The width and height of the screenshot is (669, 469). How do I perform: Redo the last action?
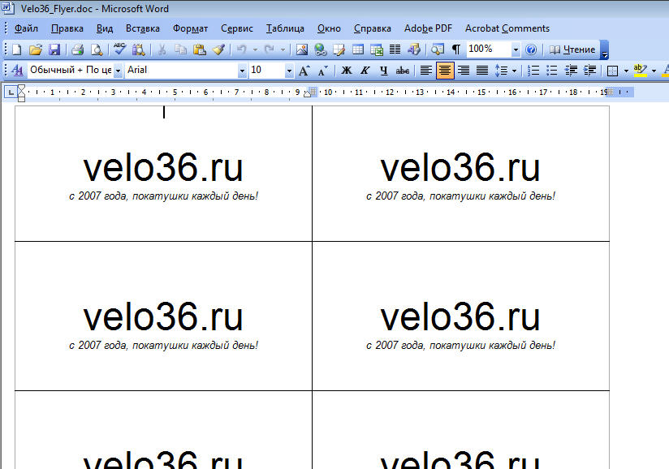(270, 49)
